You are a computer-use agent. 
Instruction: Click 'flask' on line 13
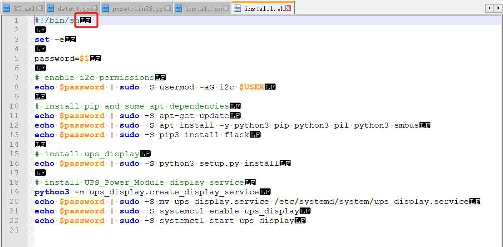click(237, 135)
